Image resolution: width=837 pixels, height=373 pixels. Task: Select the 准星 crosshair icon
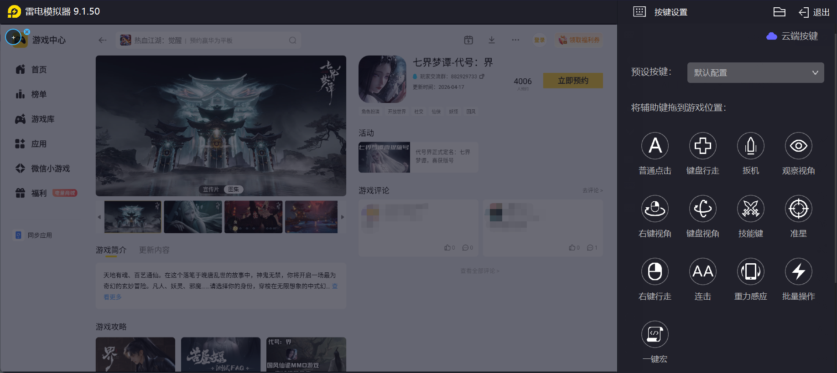click(x=799, y=209)
